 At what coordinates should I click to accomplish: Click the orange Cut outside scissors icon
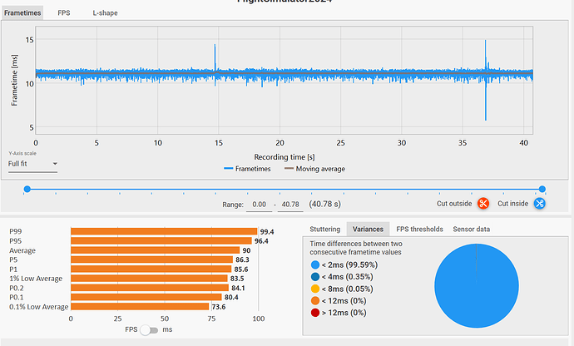tap(482, 204)
